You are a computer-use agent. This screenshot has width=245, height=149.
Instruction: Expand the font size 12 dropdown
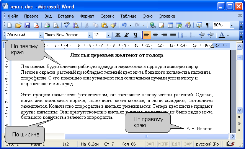click(x=108, y=35)
